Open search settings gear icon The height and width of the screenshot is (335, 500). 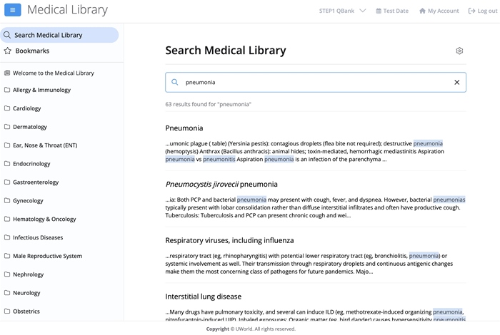pos(459,51)
